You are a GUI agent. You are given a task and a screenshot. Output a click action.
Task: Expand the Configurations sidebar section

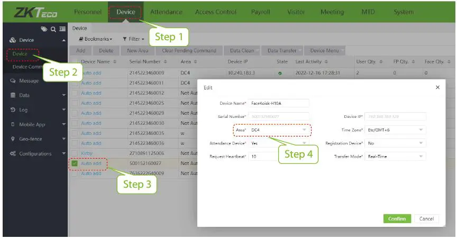(63, 153)
